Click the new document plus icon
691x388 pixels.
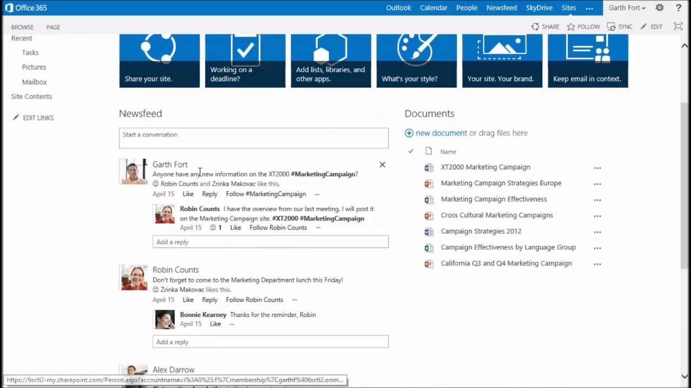click(409, 133)
